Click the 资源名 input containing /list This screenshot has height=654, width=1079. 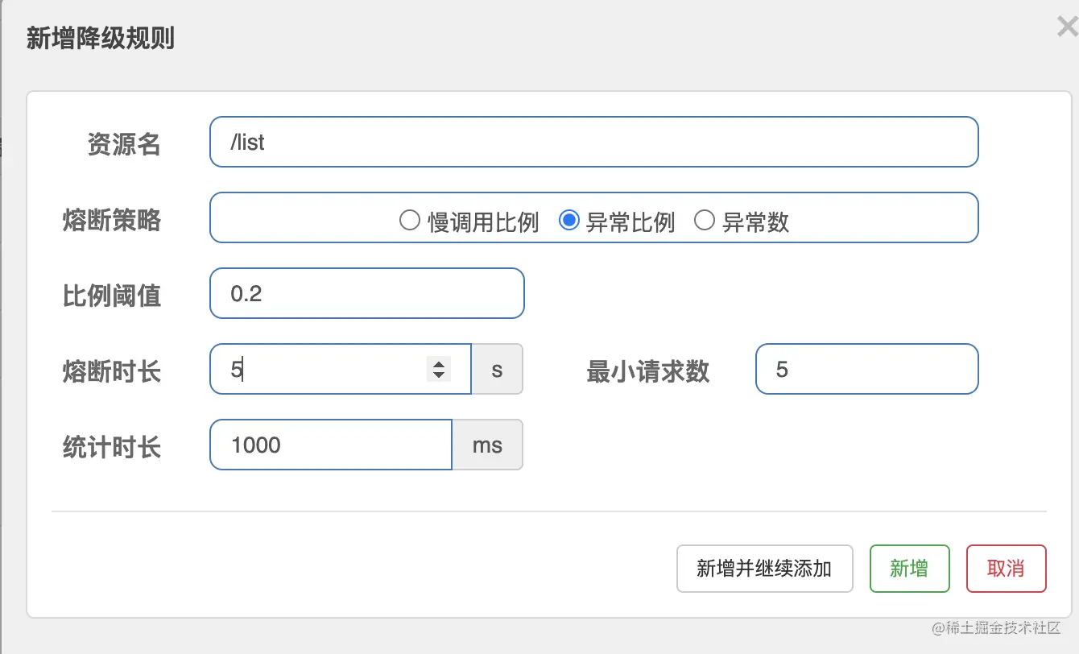pos(593,143)
